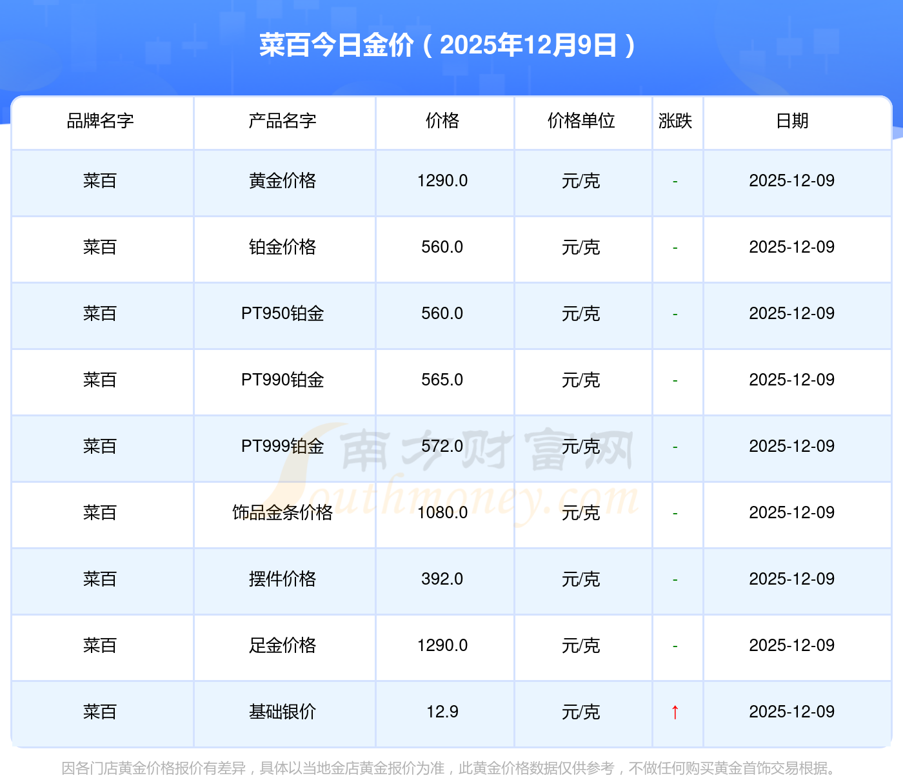Click the change dash in the 黄金价格 row
Viewport: 903px width, 778px height.
coord(675,181)
